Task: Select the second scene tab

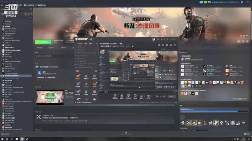Action: click(x=86, y=44)
